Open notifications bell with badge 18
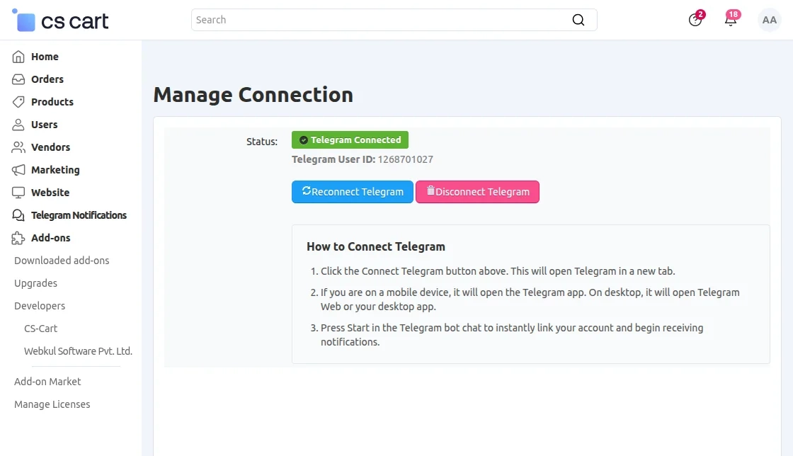 point(731,19)
